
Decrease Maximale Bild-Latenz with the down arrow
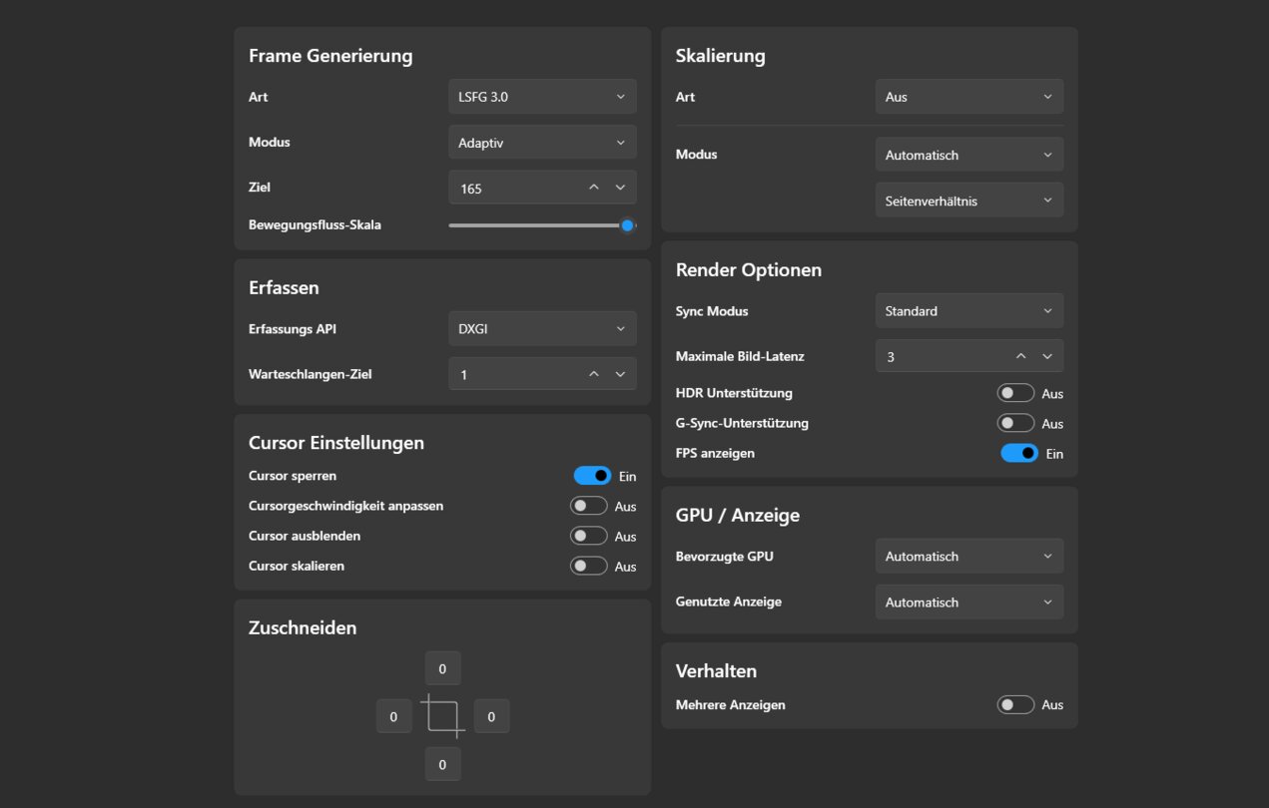[1047, 356]
